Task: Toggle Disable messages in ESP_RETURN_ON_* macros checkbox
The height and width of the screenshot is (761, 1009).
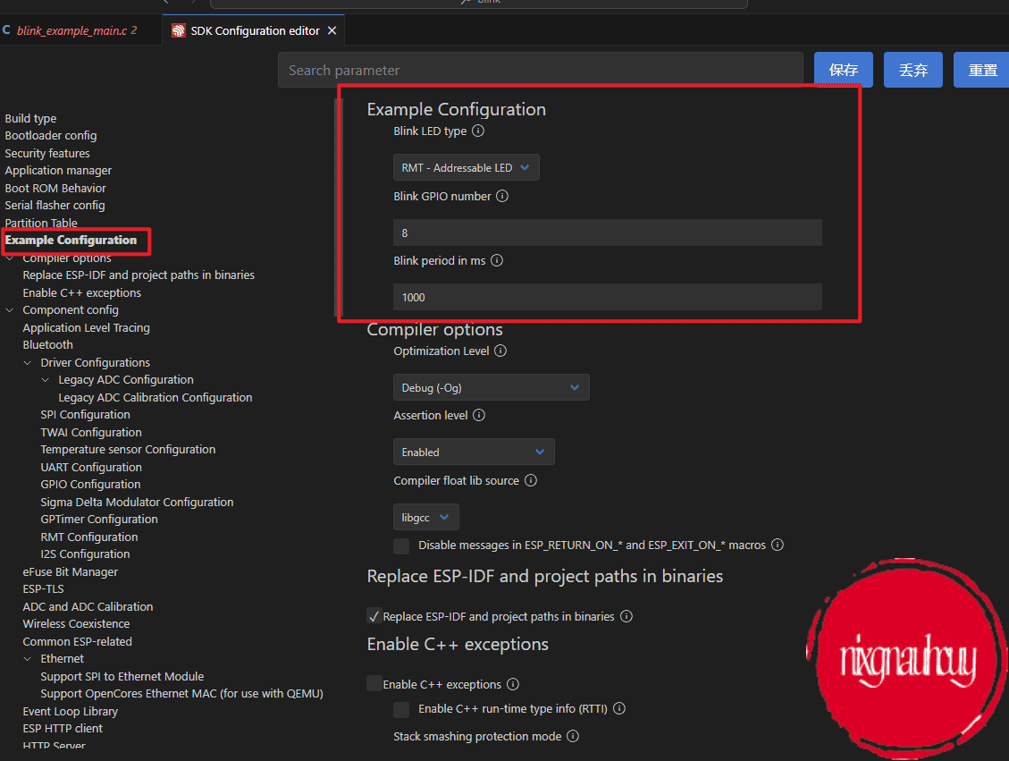Action: (402, 545)
